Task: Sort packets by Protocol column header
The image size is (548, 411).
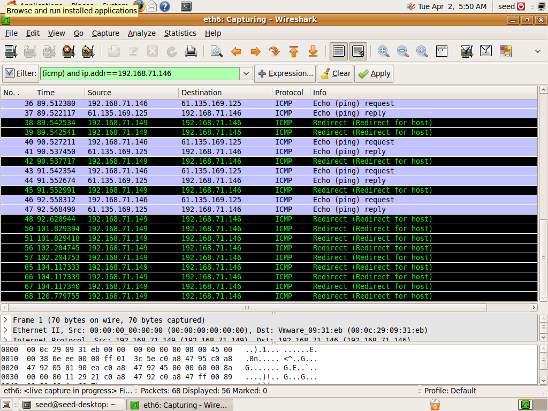Action: [x=291, y=93]
